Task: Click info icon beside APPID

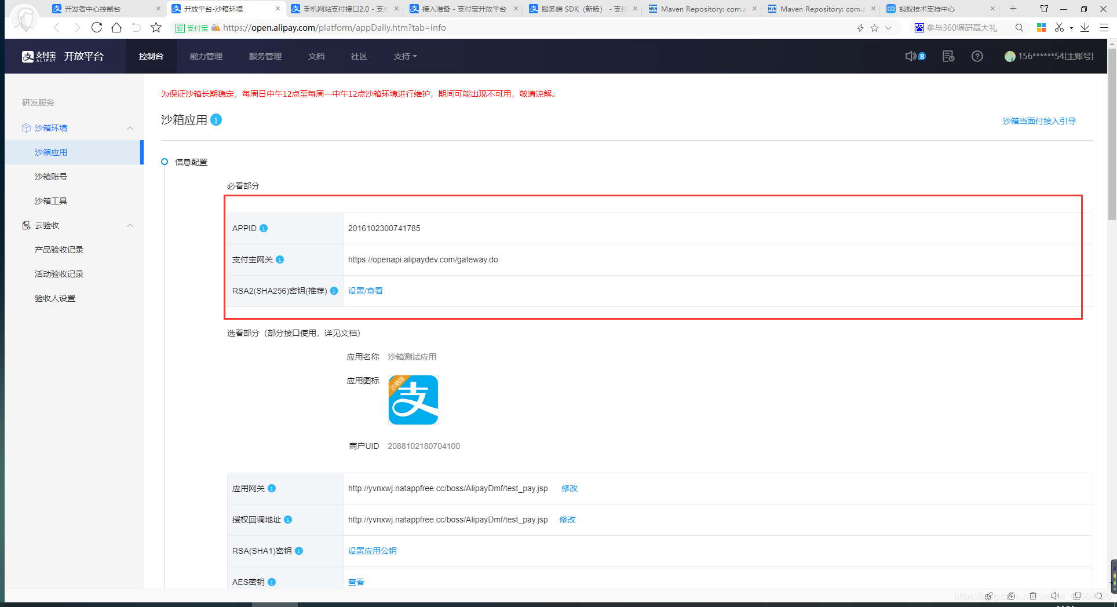Action: (x=264, y=228)
